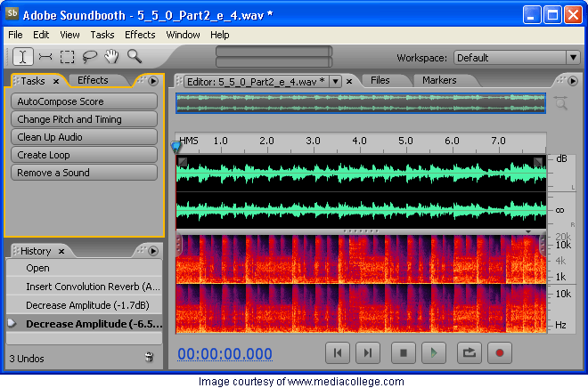Open History panel flyout menu

(153, 251)
